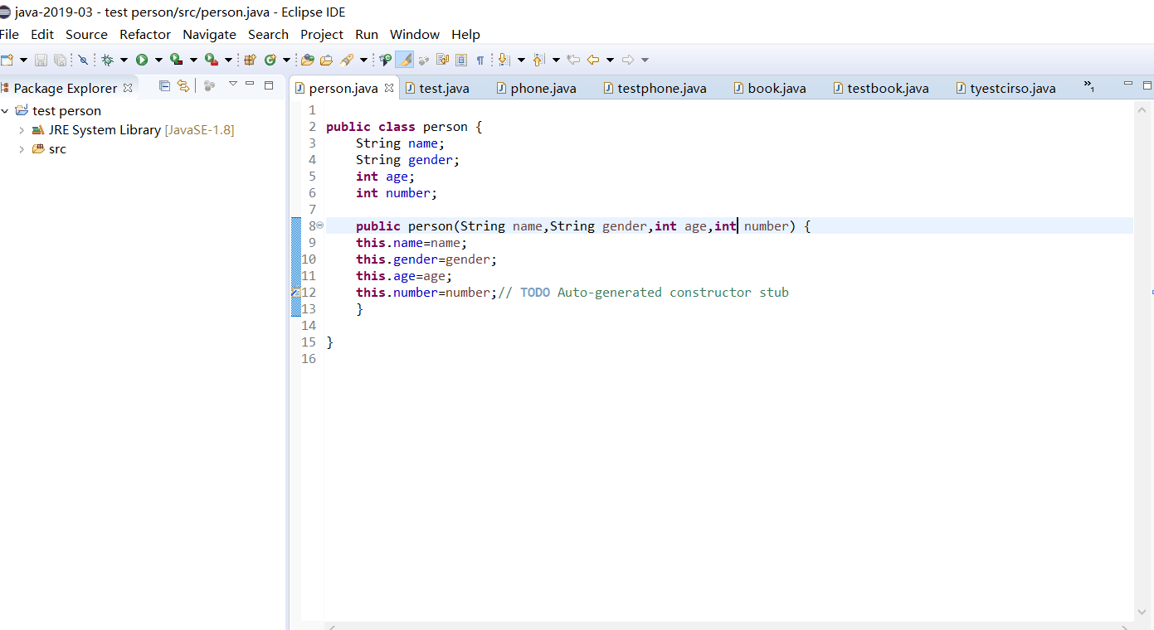Image resolution: width=1154 pixels, height=630 pixels.
Task: Toggle Show Whitespace Characters pilcrow button
Action: (x=480, y=60)
